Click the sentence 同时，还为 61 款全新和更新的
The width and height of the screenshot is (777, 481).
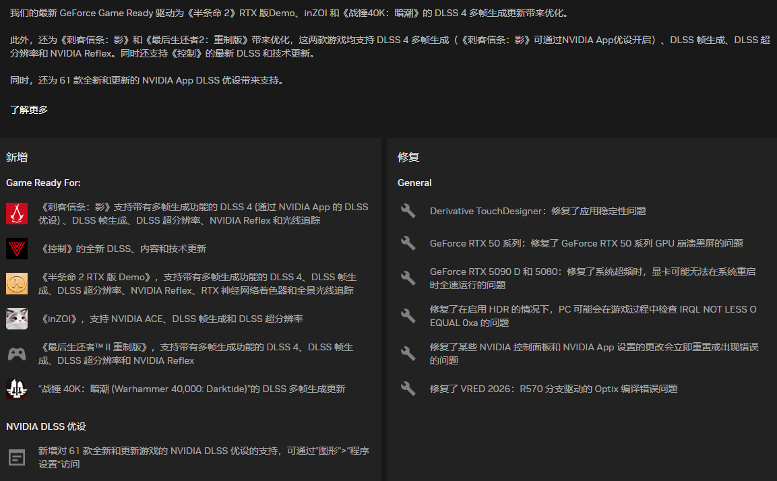(x=148, y=80)
